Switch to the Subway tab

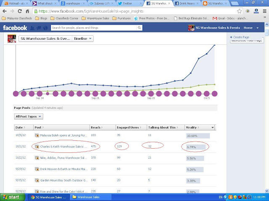tap(102, 3)
